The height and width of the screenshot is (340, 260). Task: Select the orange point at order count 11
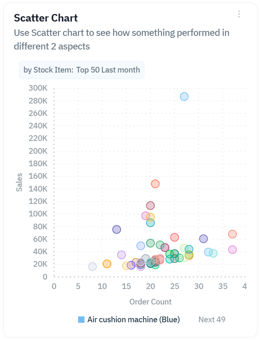107,264
